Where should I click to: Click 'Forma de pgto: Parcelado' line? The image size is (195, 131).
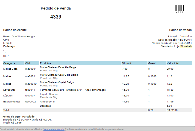pos(18,117)
